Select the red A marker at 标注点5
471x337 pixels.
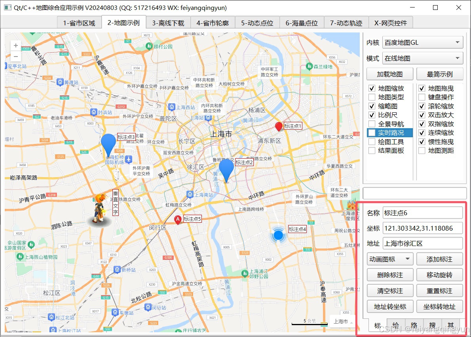(x=178, y=220)
